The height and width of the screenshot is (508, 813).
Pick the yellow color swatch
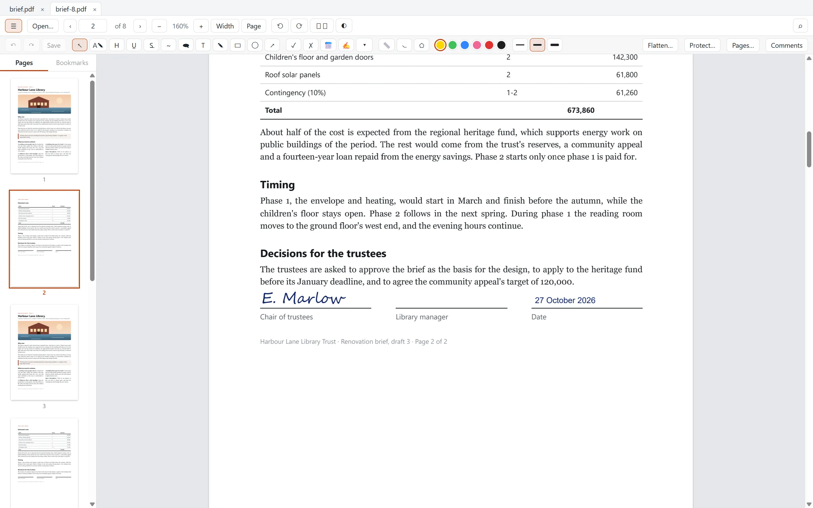pos(440,45)
